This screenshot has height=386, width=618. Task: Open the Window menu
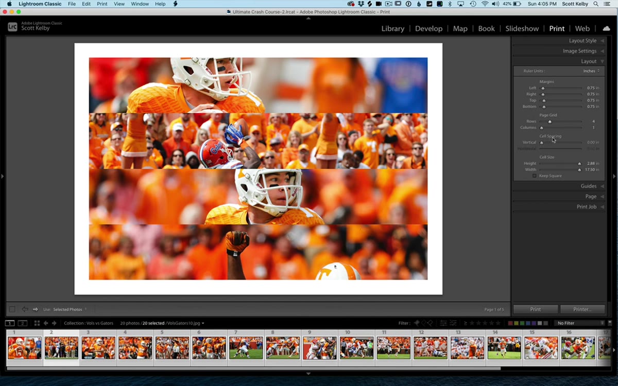point(140,4)
